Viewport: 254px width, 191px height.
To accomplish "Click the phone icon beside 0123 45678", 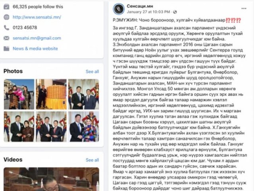I will pos(6,27).
